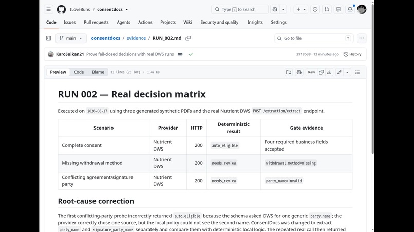
Task: Open the commit message link
Action: coord(130,54)
